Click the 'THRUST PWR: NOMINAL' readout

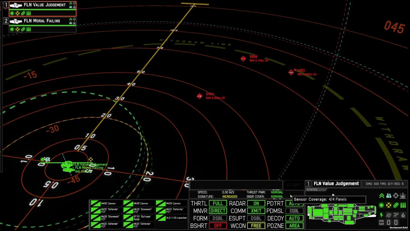(x=265, y=192)
